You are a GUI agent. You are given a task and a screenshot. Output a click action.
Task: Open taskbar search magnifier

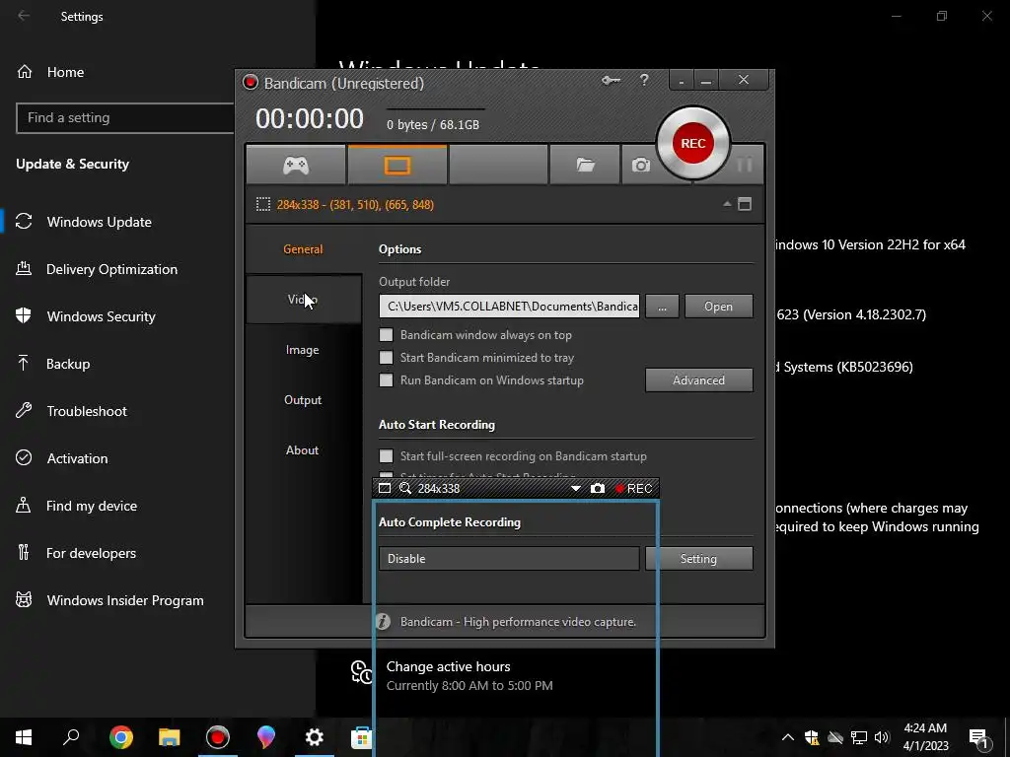(x=71, y=737)
